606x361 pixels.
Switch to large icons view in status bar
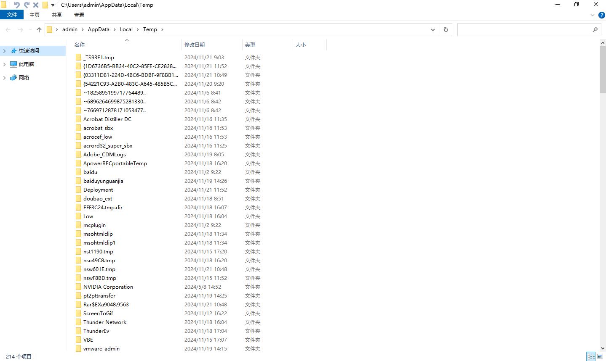click(600, 356)
